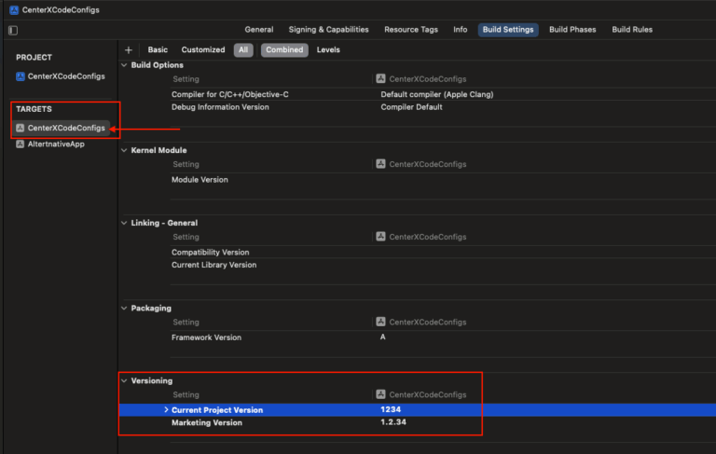Select Compiler for C/C++/Objective-C setting
This screenshot has height=454, width=716.
pyautogui.click(x=229, y=94)
